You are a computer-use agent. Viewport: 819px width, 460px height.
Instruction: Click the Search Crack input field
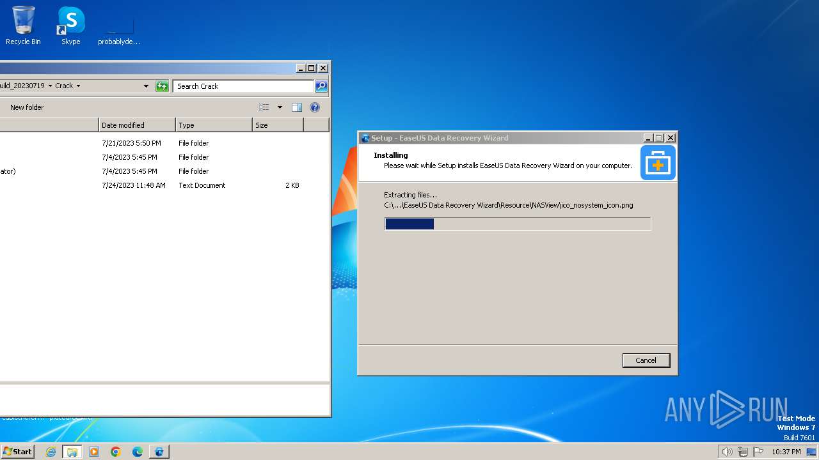tap(243, 86)
